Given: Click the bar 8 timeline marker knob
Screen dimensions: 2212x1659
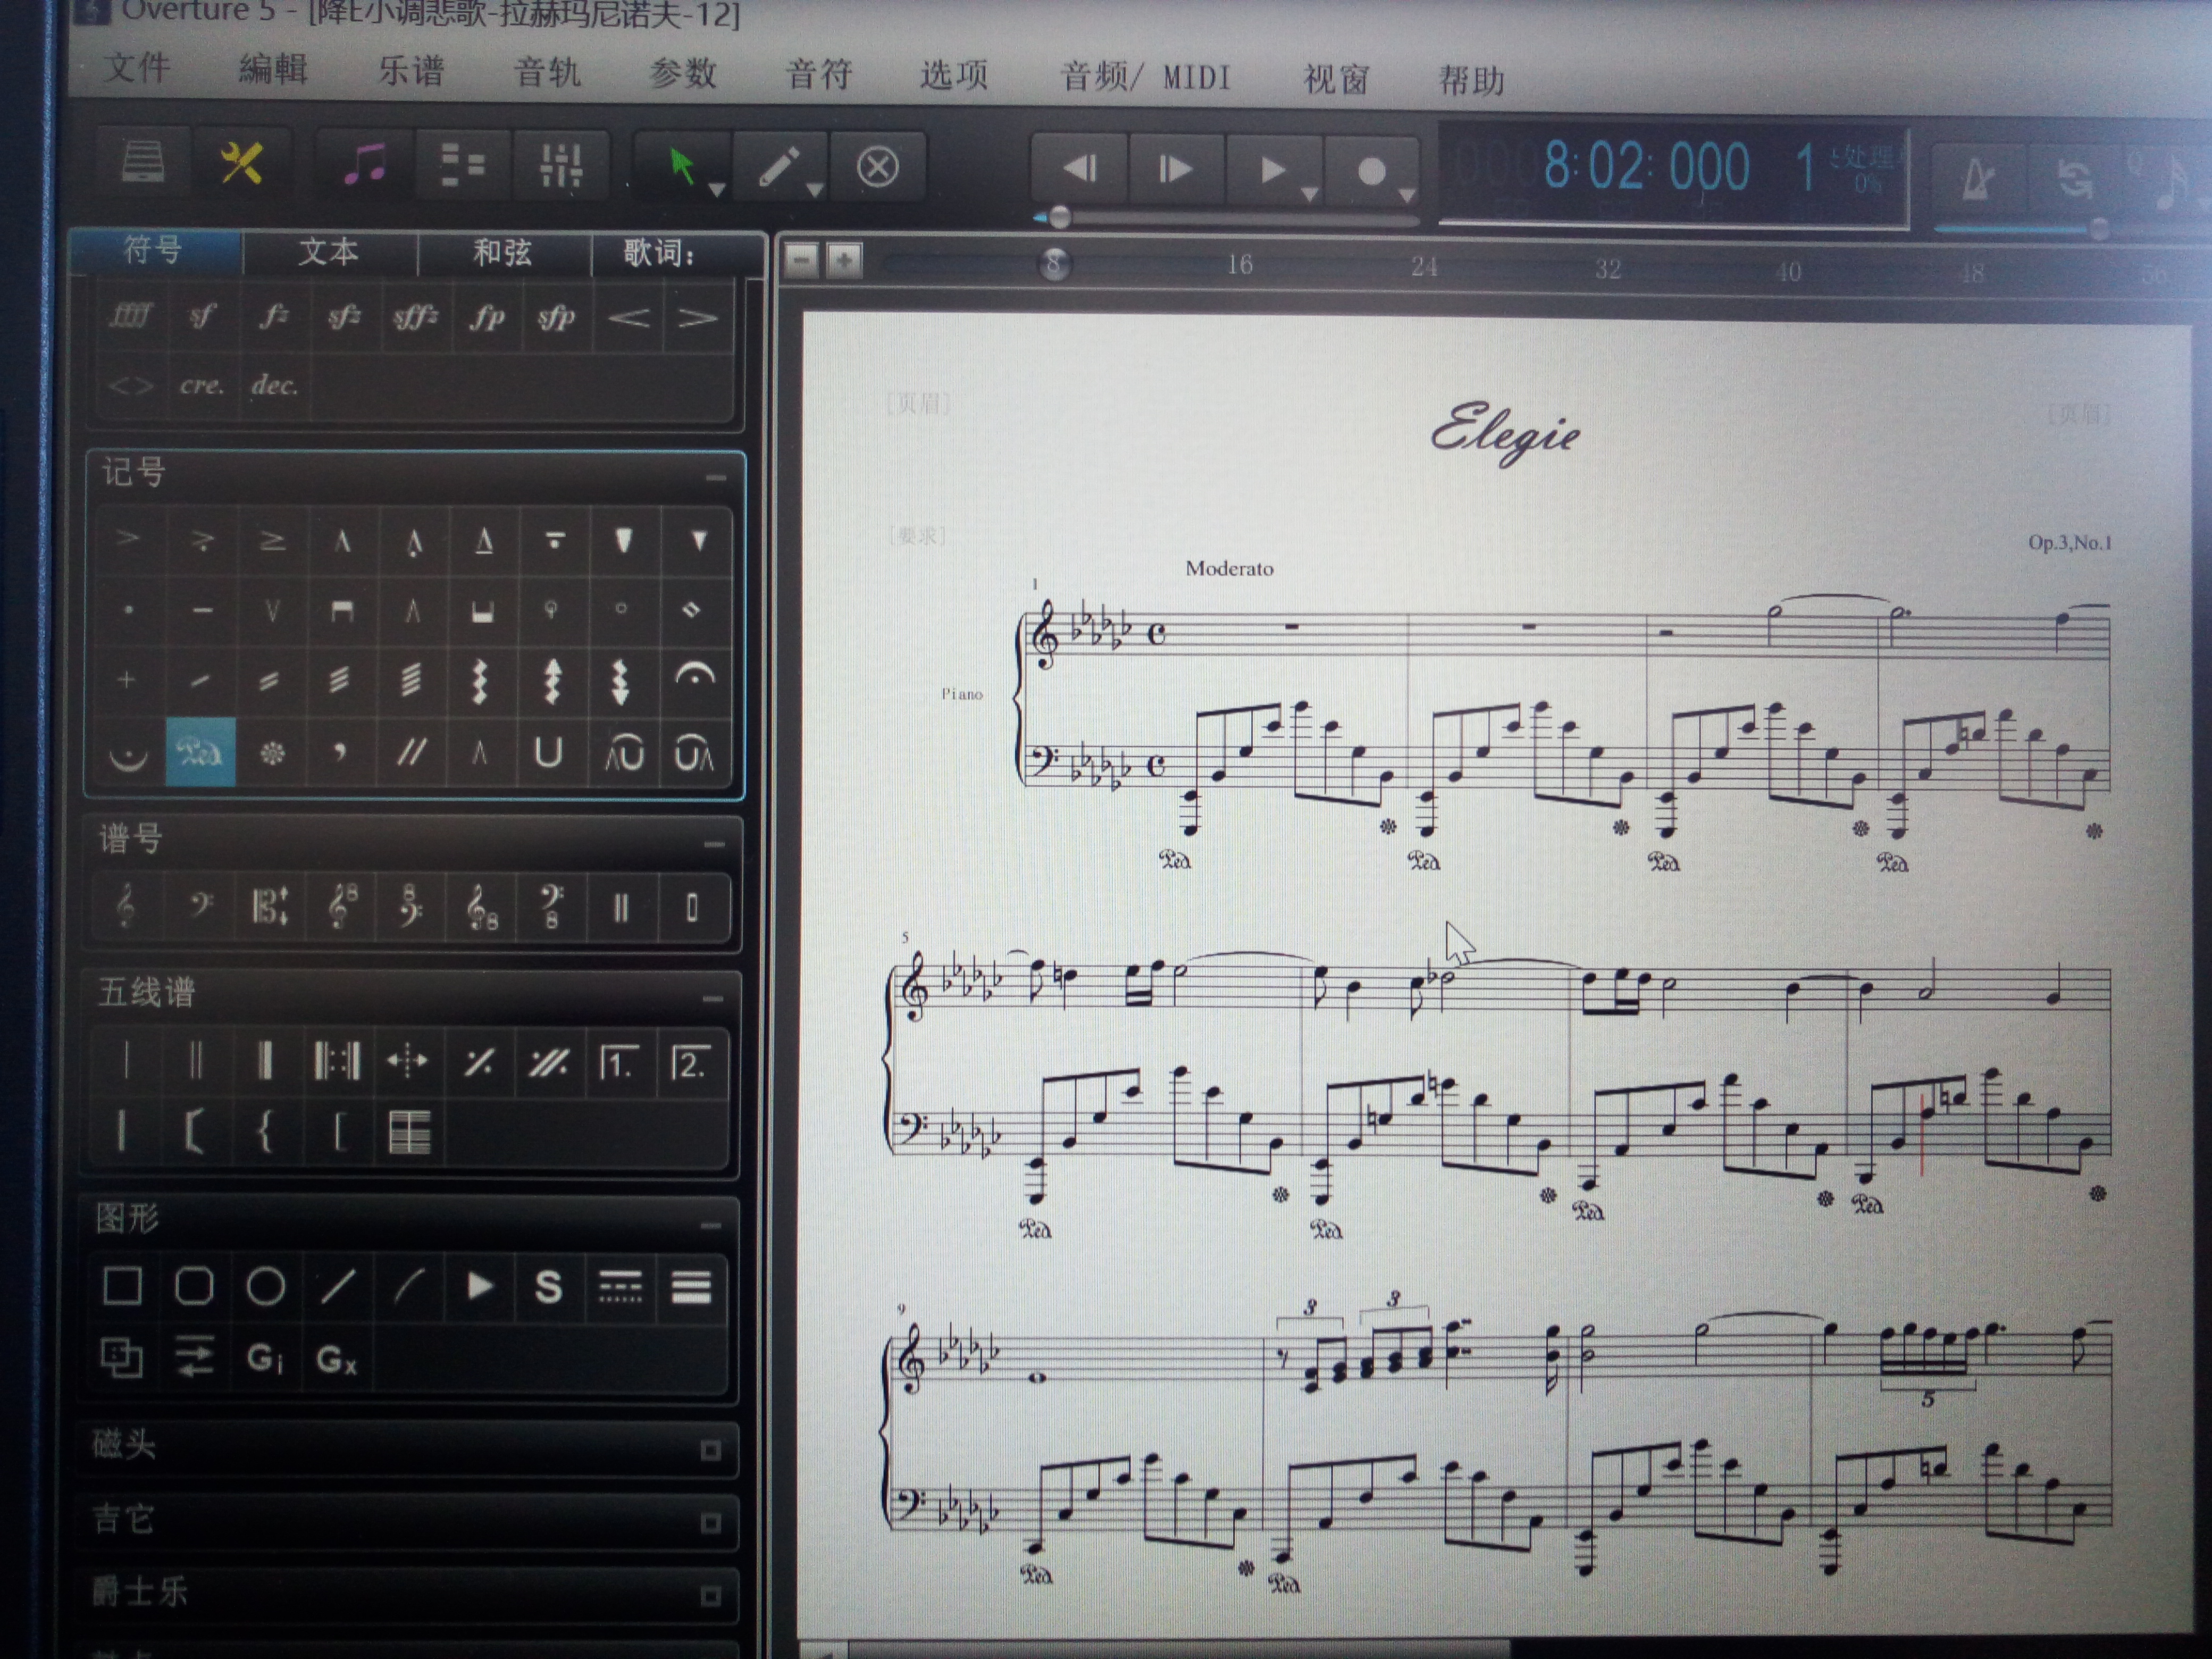Looking at the screenshot, I should pos(1053,264).
